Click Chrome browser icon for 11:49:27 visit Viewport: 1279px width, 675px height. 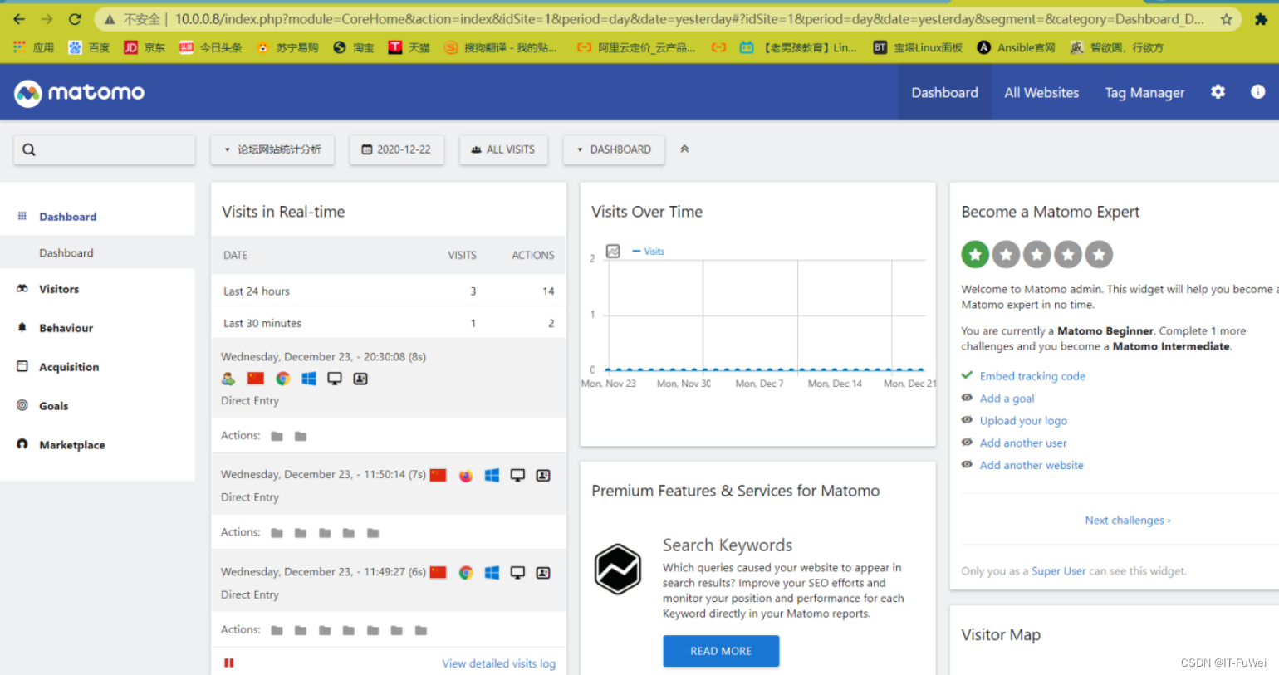pyautogui.click(x=466, y=573)
